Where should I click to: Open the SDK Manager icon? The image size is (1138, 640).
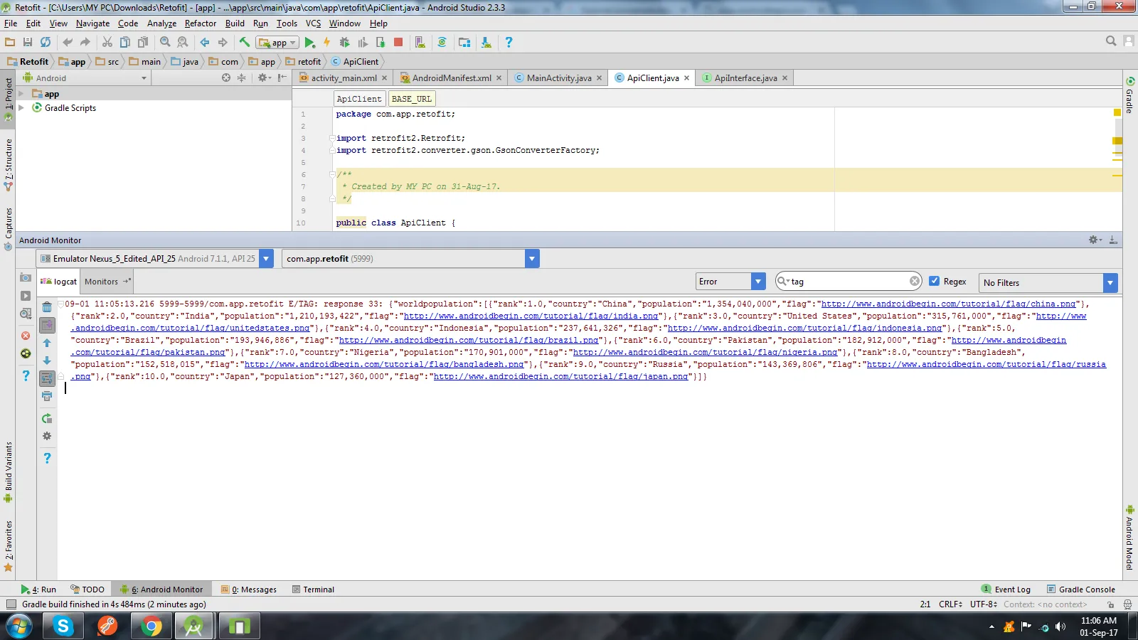tap(486, 43)
